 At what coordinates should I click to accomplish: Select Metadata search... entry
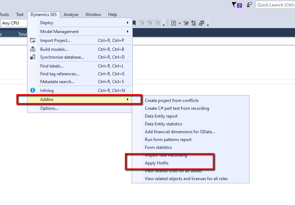pos(80,82)
